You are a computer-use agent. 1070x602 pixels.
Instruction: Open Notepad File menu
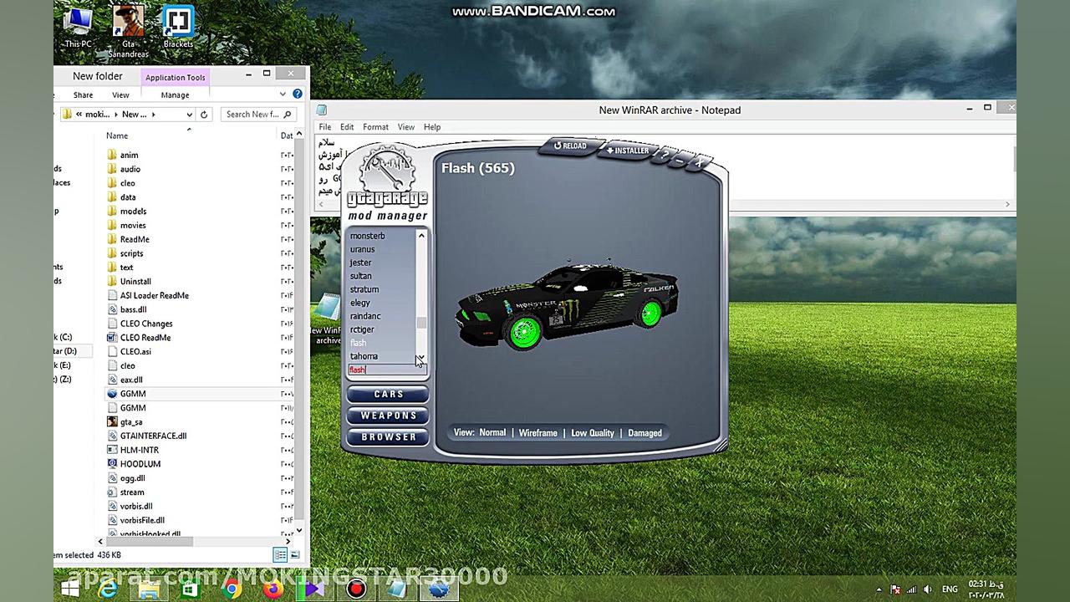(324, 127)
